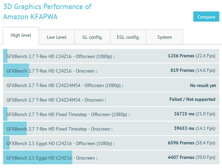Click the 1256 Frames (22.4 Fps) result
This screenshot has height=168, width=222.
(191, 56)
